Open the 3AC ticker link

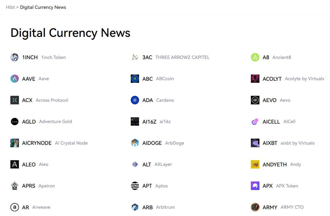pos(147,57)
